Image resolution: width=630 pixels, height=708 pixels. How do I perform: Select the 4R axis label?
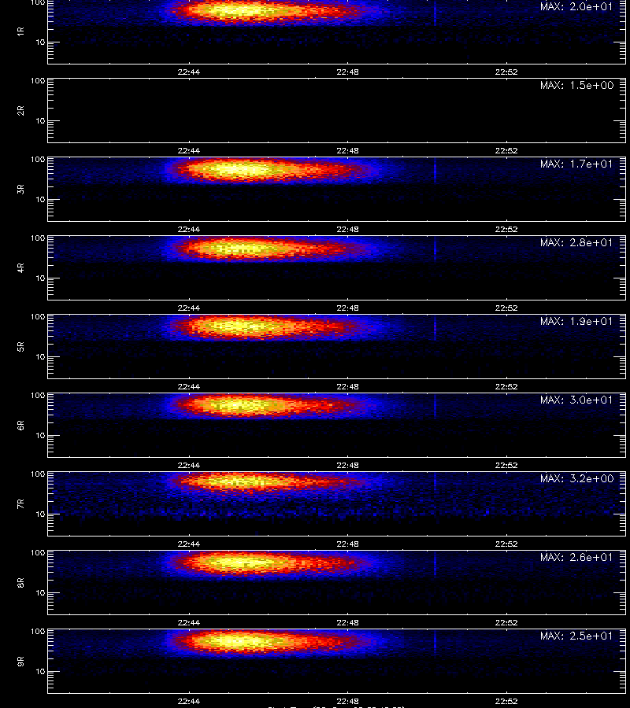20,267
